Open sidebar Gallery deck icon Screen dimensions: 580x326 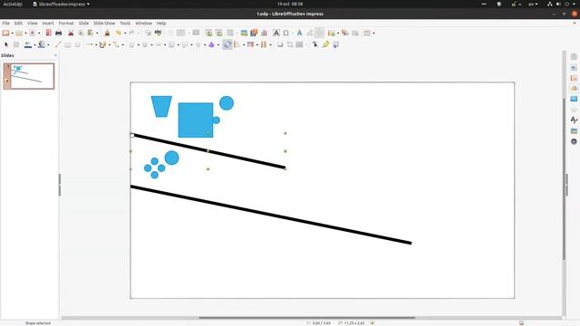click(x=574, y=130)
